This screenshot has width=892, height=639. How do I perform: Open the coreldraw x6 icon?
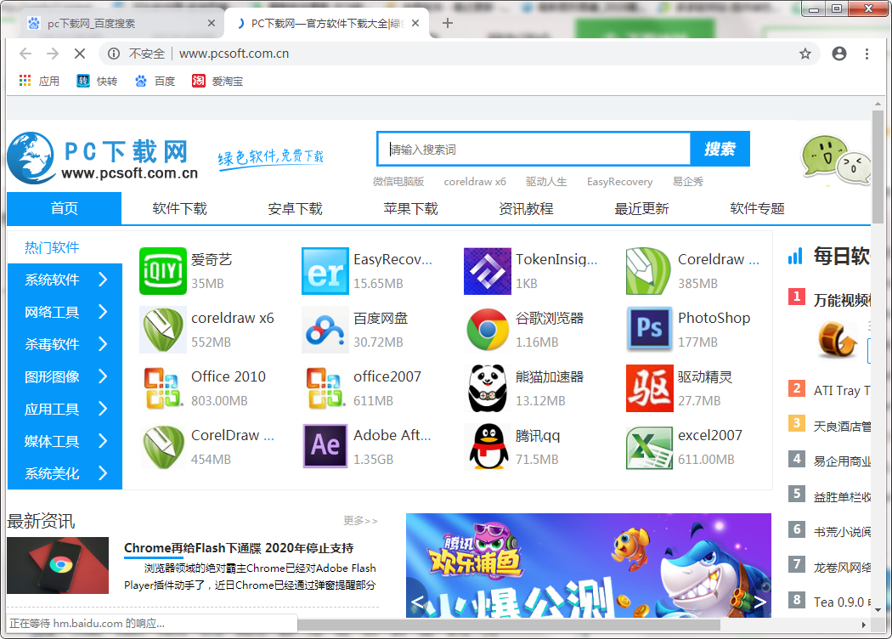coord(163,330)
